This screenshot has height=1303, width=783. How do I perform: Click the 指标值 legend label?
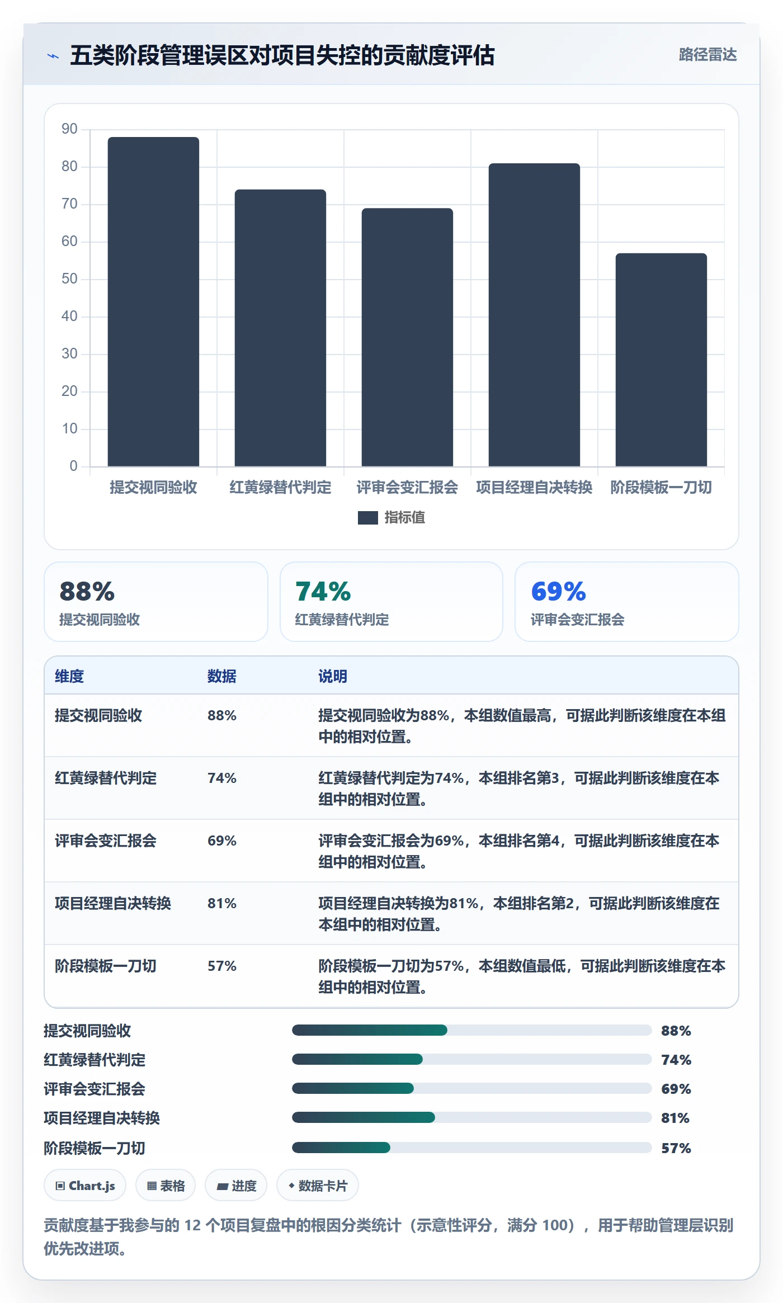[x=405, y=518]
